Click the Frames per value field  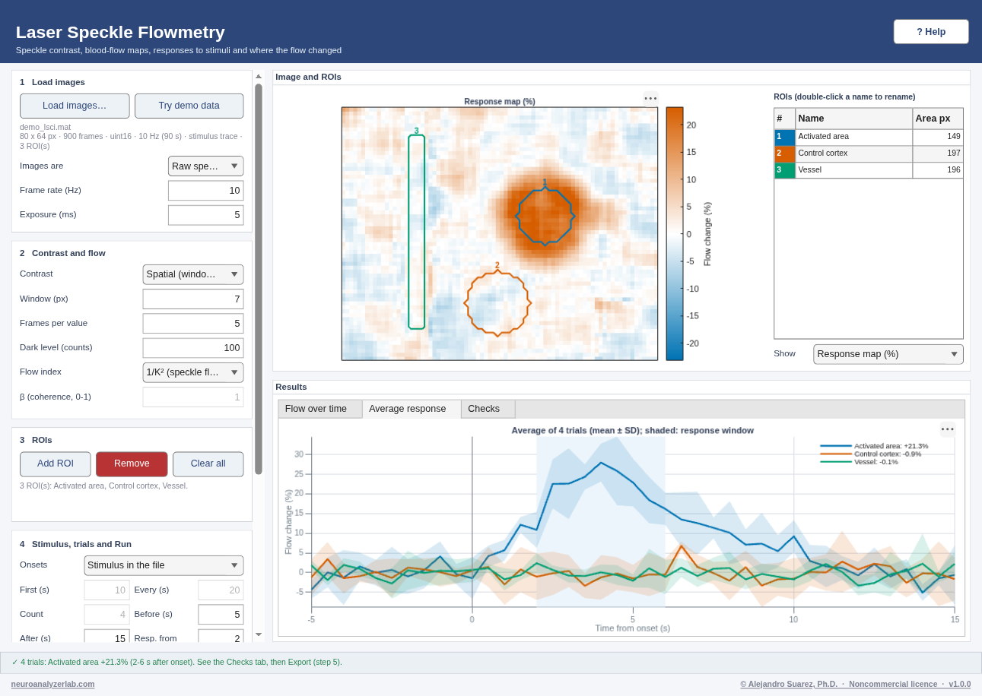(x=193, y=324)
